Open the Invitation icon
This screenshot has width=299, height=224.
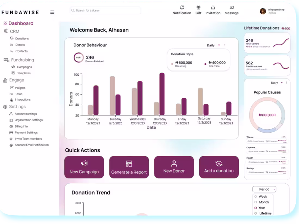click(213, 8)
